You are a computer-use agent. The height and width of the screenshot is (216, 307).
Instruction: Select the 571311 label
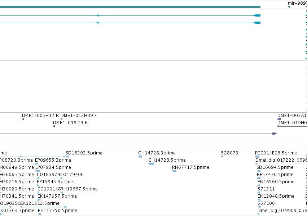coord(266,189)
